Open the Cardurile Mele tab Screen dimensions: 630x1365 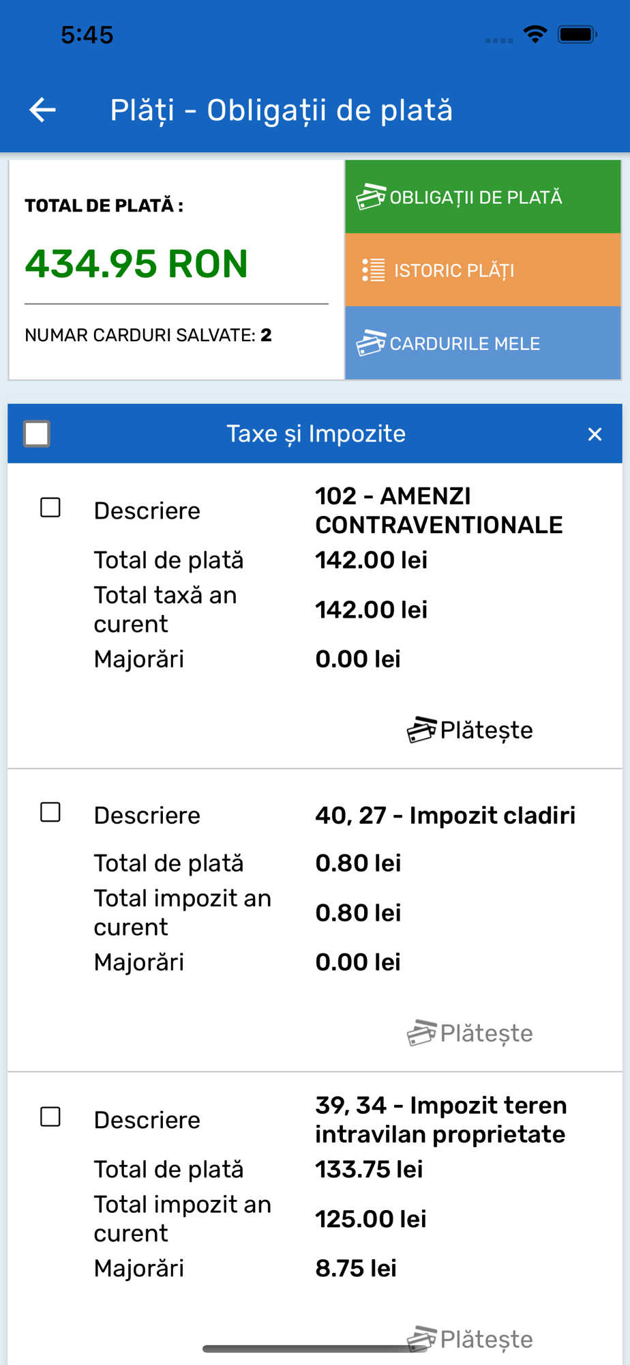(x=483, y=343)
